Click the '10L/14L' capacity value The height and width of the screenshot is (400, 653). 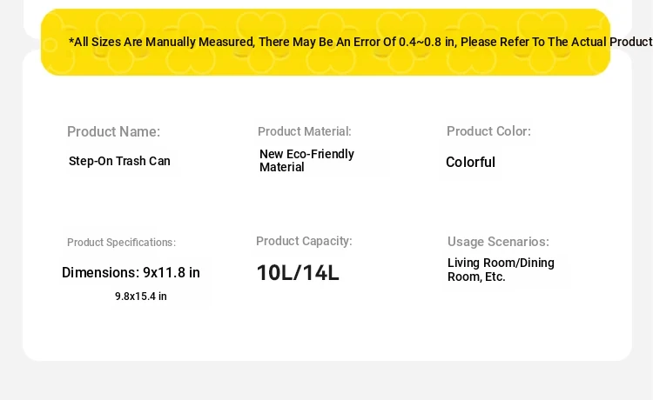298,273
